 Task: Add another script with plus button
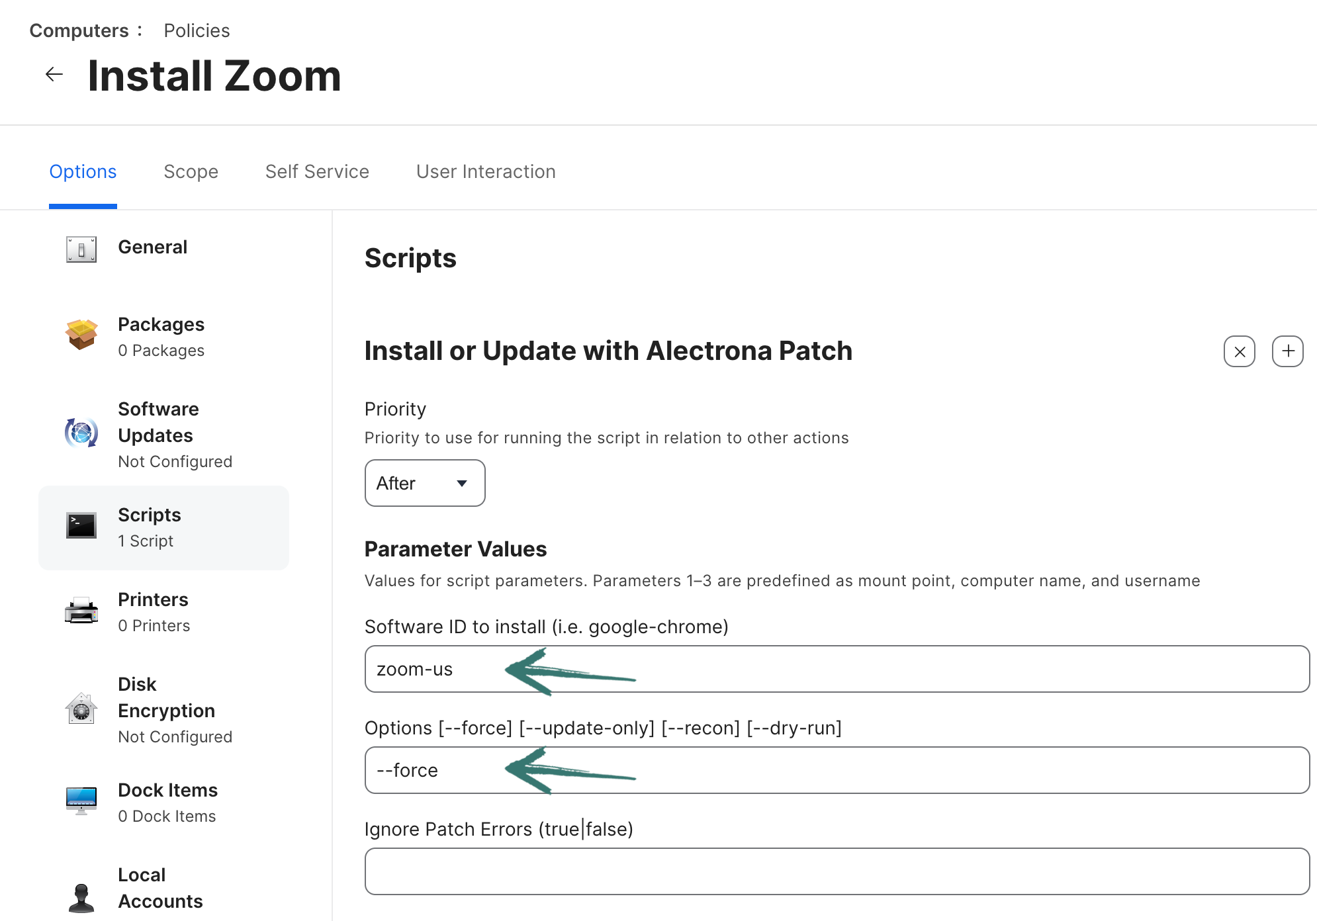1287,351
